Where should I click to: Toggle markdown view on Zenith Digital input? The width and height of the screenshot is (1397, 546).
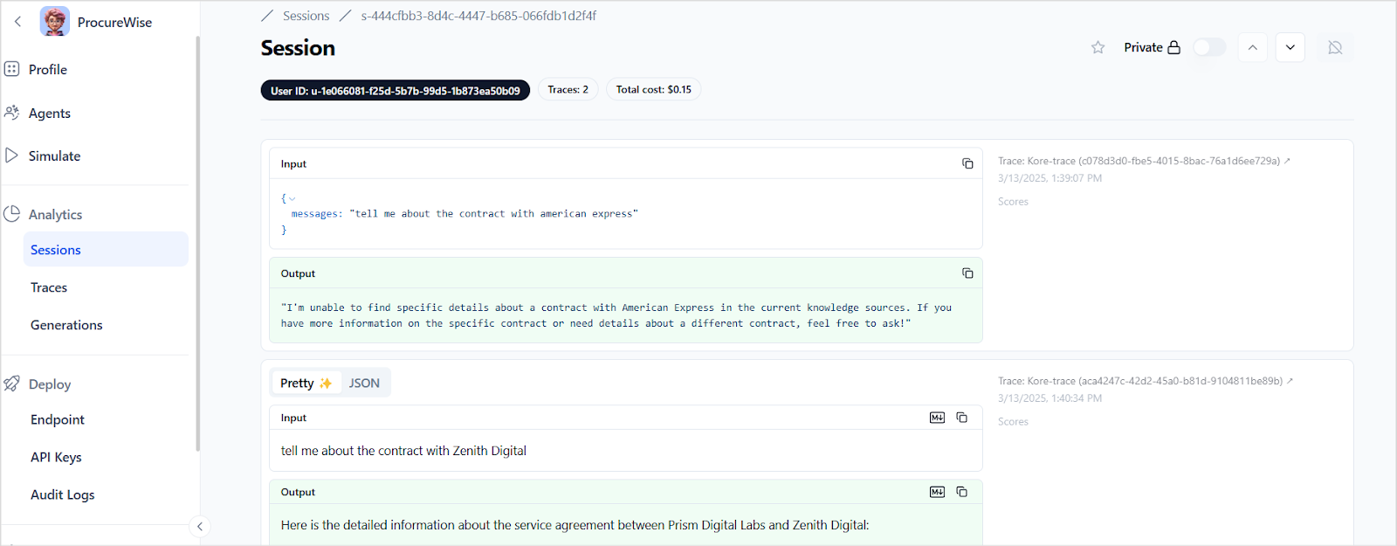pos(937,418)
